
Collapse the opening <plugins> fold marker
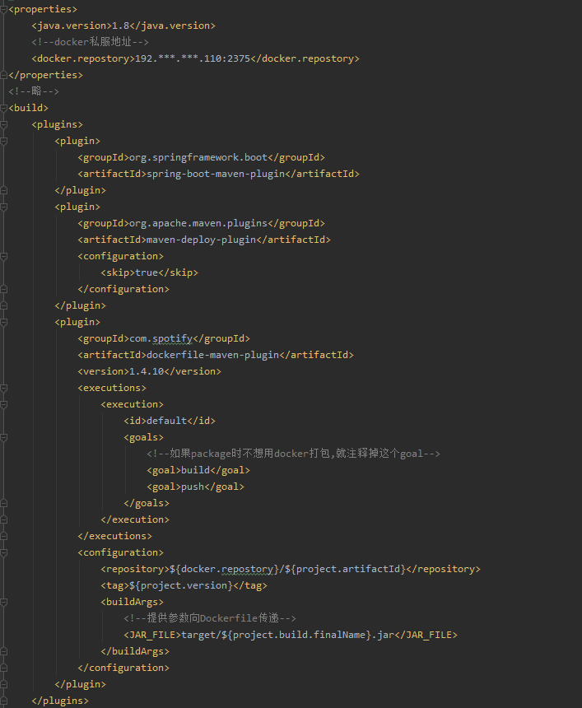pyautogui.click(x=3, y=124)
